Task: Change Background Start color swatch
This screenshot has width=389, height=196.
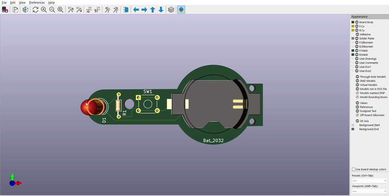Action: point(353,125)
